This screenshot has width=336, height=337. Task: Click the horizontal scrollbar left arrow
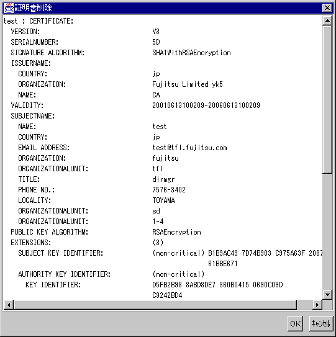coord(9,305)
